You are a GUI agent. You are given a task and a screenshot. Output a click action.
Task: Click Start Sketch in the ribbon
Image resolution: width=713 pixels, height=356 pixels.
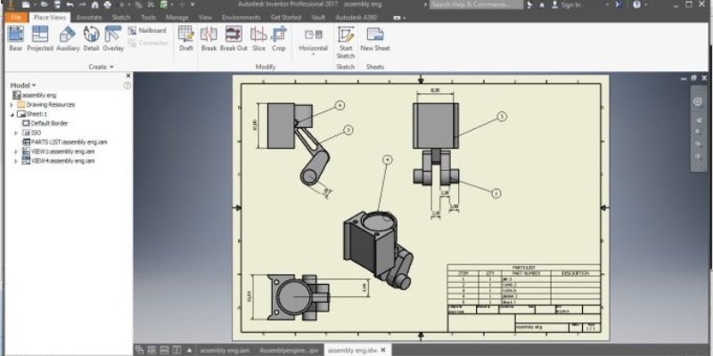click(345, 37)
